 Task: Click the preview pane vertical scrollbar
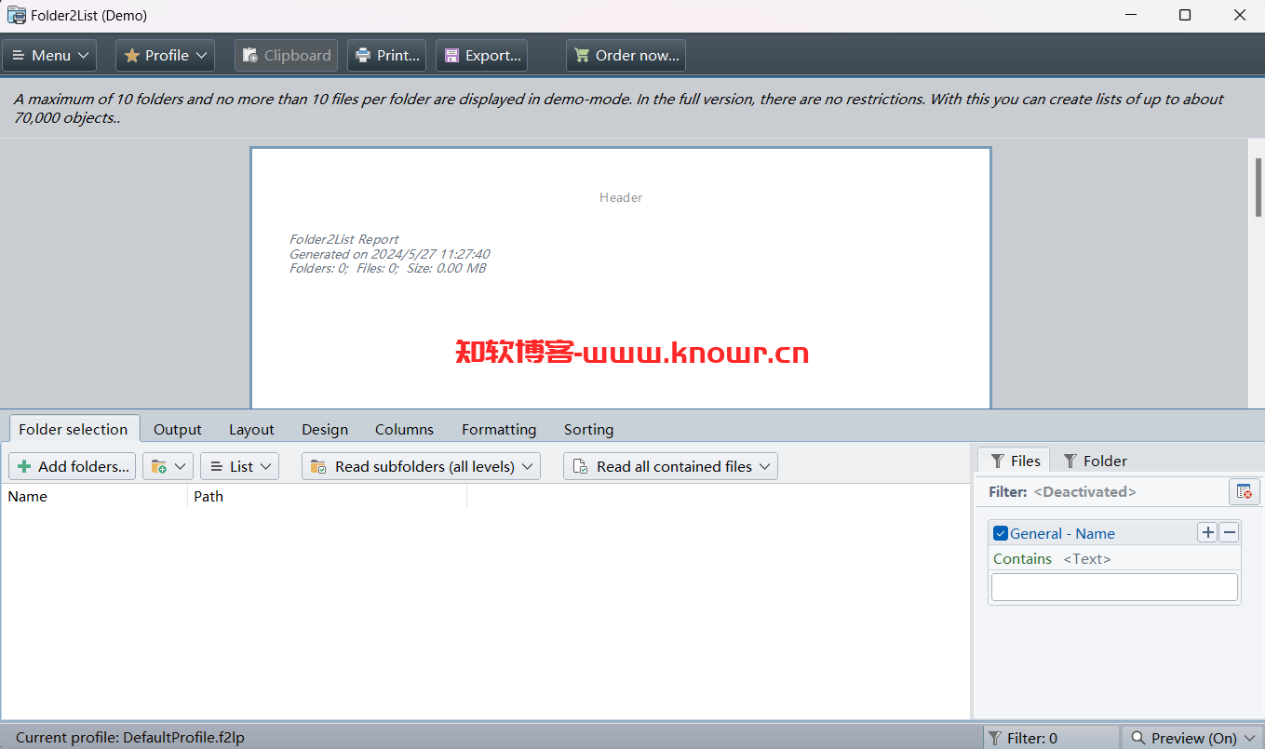pyautogui.click(x=1258, y=188)
